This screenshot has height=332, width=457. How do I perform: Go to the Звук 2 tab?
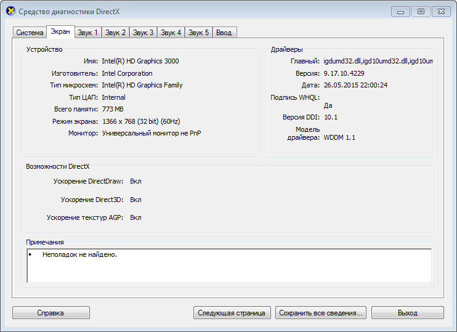tap(115, 33)
